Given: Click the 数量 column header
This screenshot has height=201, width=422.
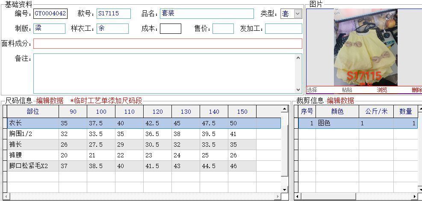Looking at the screenshot, I should click(406, 111).
